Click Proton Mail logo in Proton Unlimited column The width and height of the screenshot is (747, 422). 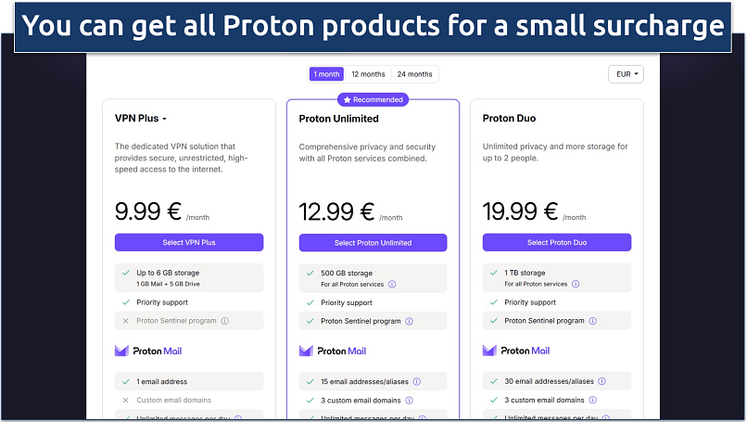333,351
